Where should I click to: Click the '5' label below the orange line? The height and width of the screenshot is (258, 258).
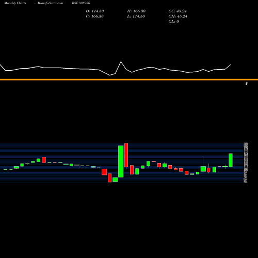(247, 84)
